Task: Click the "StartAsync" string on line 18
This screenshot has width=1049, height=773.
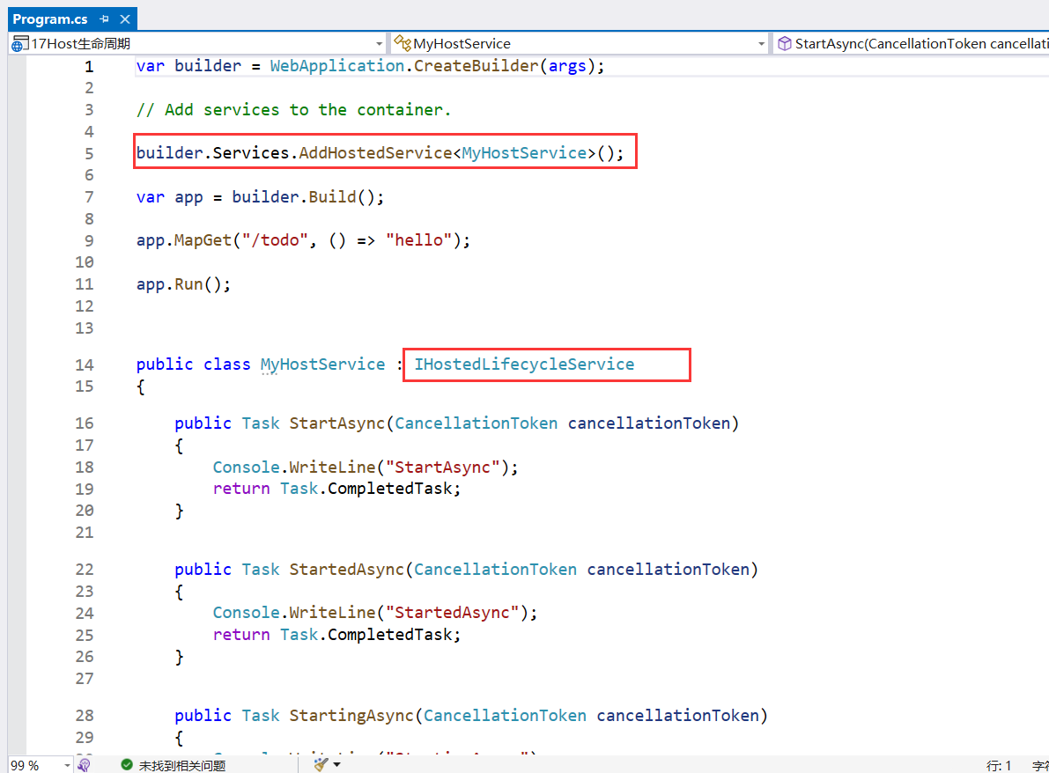Action: (442, 467)
